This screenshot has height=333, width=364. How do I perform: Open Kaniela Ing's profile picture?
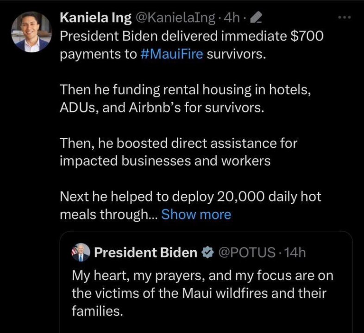(31, 32)
